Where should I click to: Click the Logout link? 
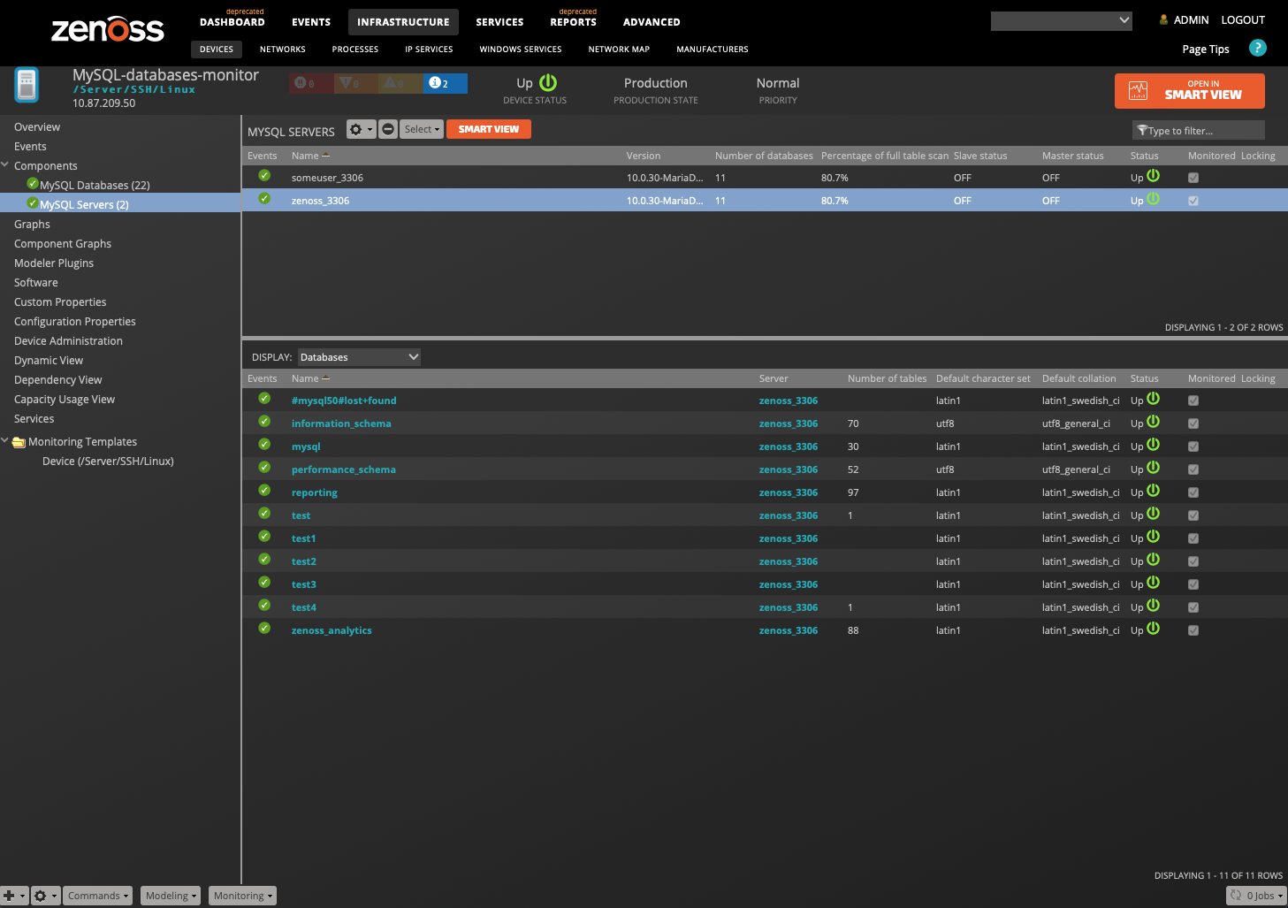pos(1243,20)
